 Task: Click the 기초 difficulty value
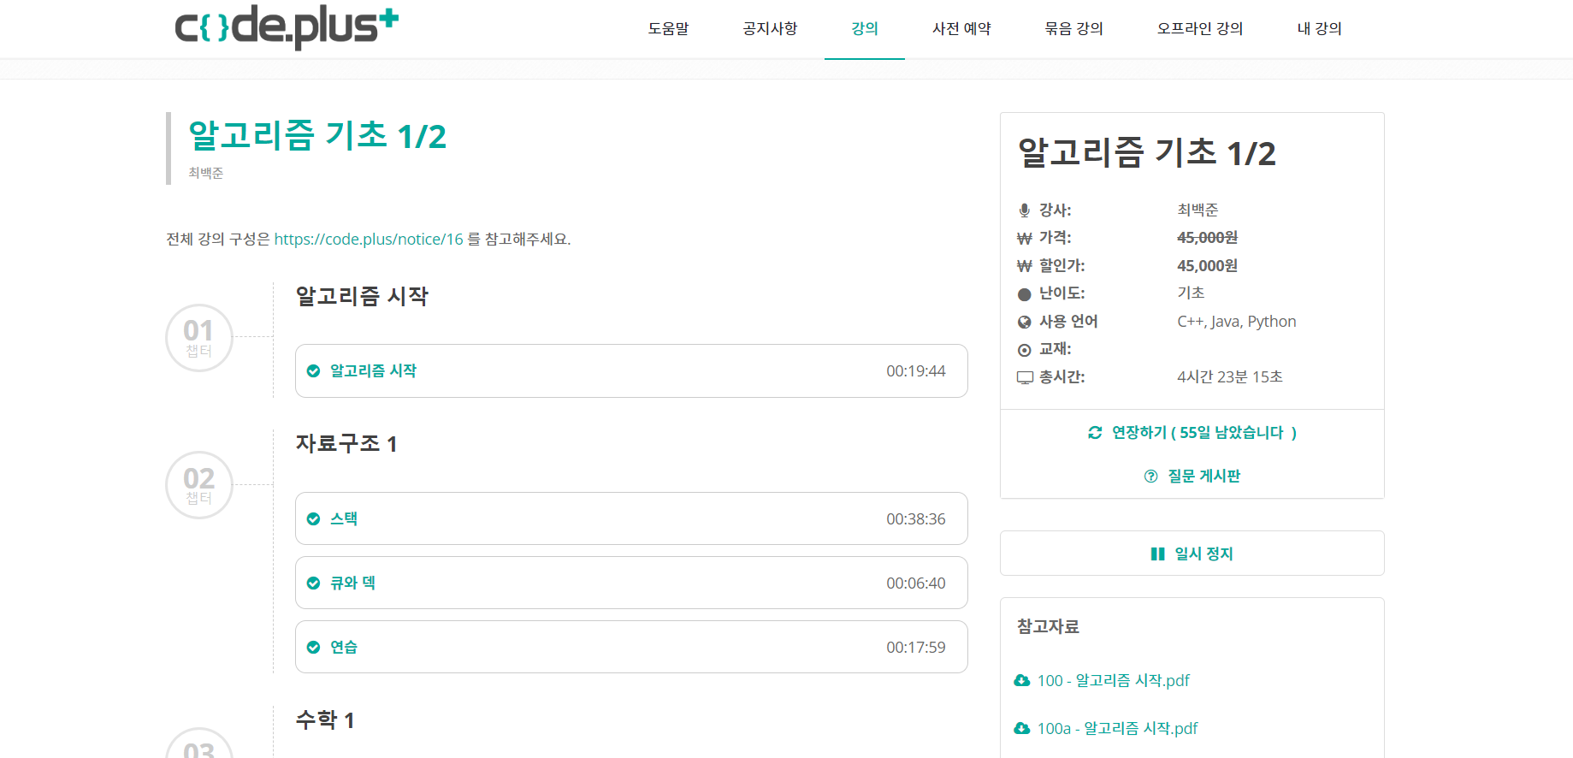[1191, 293]
